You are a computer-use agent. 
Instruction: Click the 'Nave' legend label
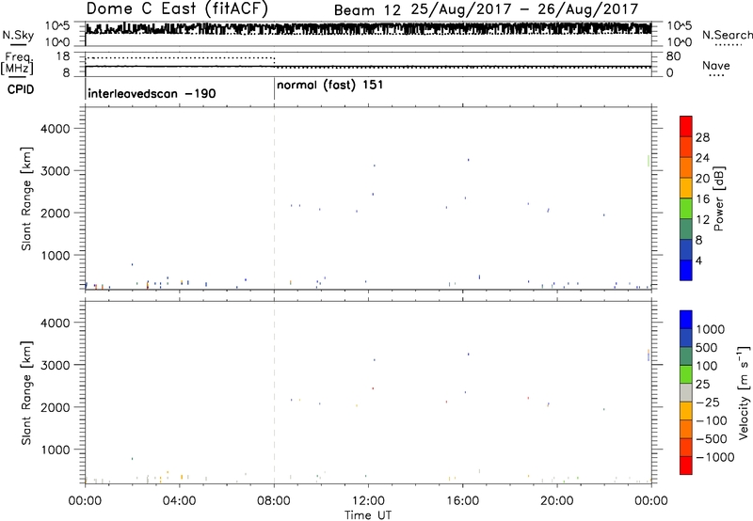point(716,66)
